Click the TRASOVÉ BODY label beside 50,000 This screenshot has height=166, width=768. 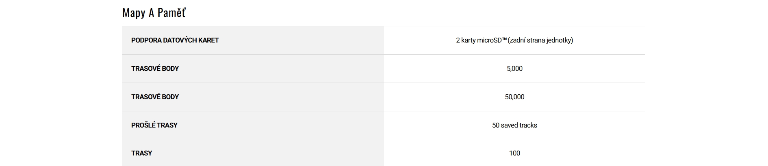pos(155,97)
